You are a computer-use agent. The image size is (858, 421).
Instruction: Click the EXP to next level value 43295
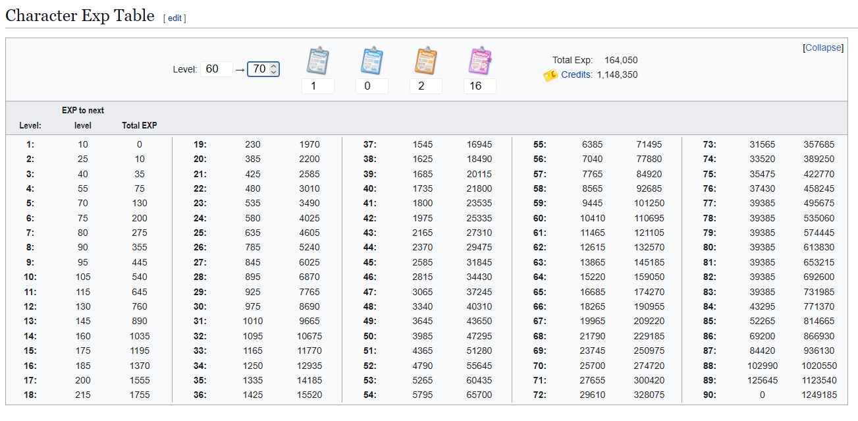[x=763, y=306]
